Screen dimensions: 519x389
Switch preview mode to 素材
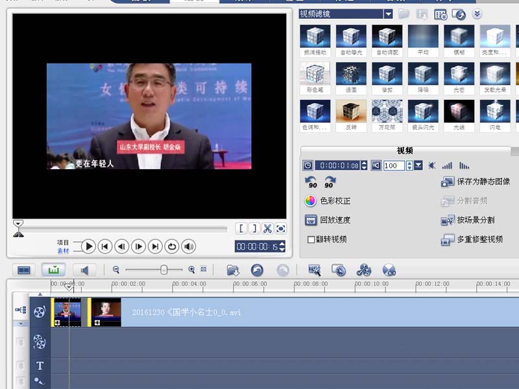[63, 251]
